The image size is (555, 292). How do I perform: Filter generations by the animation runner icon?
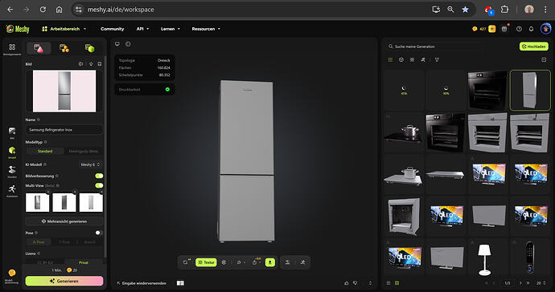[423, 59]
